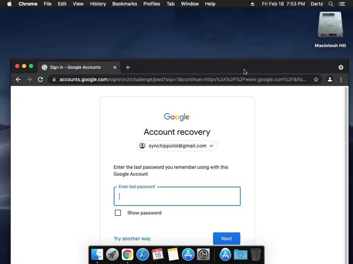Open Finder from the Dock
The image size is (353, 264).
click(x=97, y=255)
